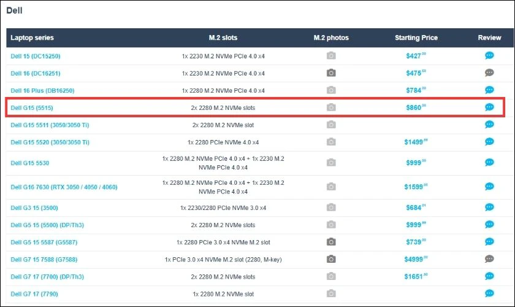Click the $684 starting price

click(416, 208)
